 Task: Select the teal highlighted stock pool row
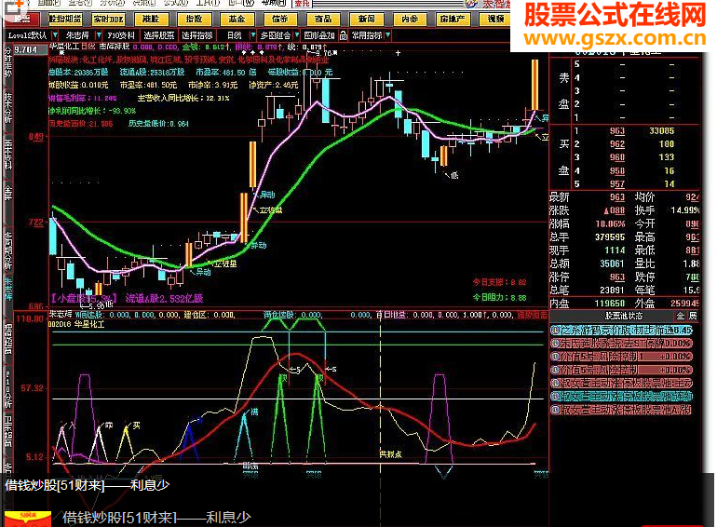click(621, 397)
